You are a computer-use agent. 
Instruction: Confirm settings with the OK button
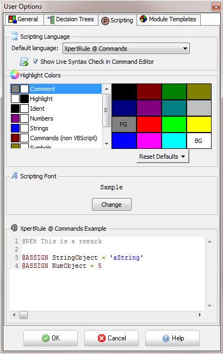(51, 338)
